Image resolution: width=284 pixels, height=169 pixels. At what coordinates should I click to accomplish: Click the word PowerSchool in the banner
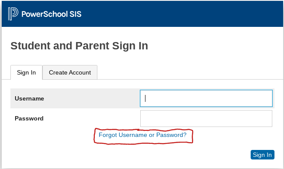[45, 14]
